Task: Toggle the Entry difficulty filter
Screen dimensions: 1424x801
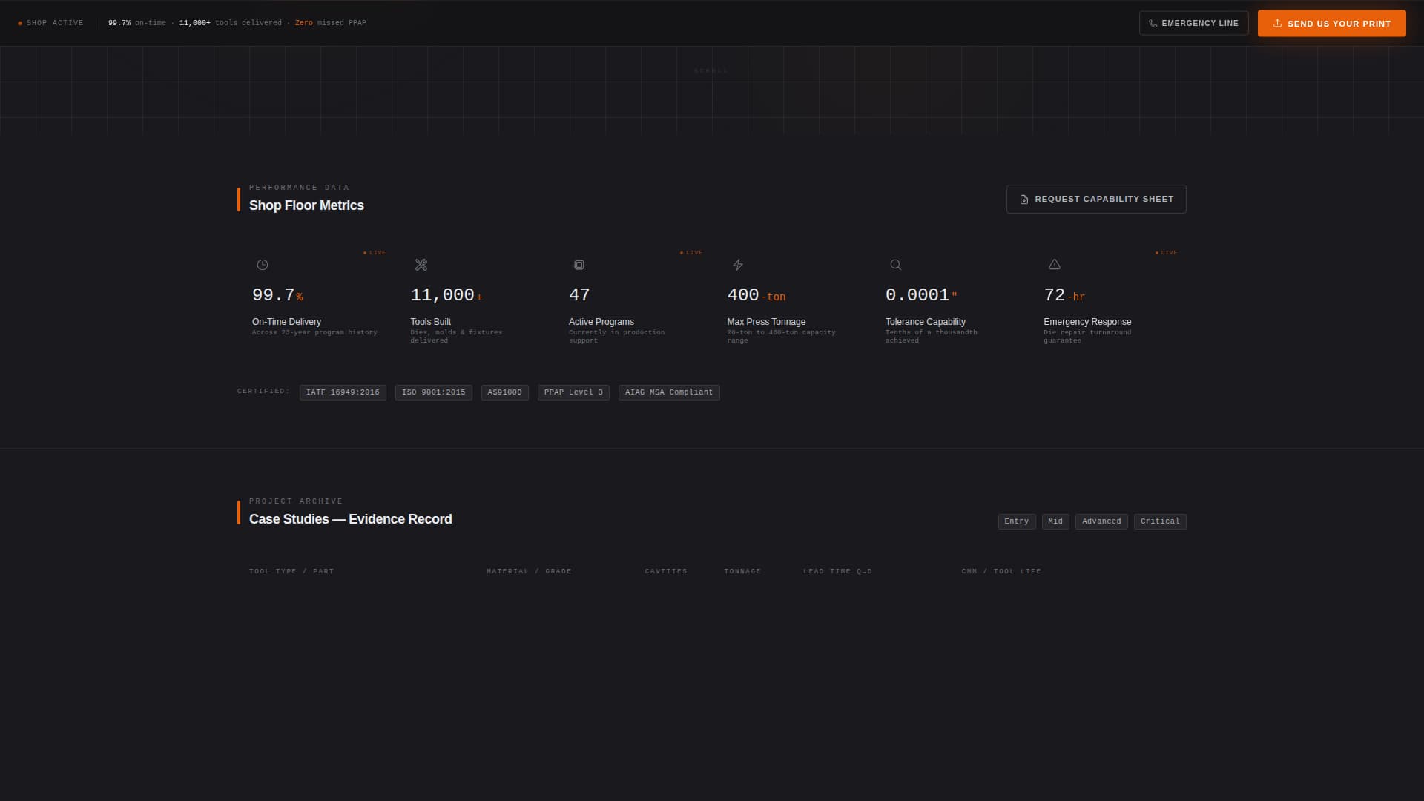Action: coord(1016,521)
